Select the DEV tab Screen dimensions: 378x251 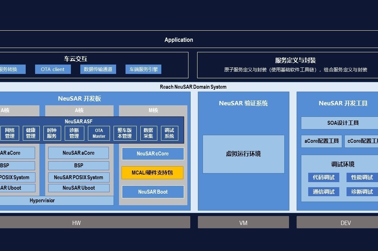point(345,223)
